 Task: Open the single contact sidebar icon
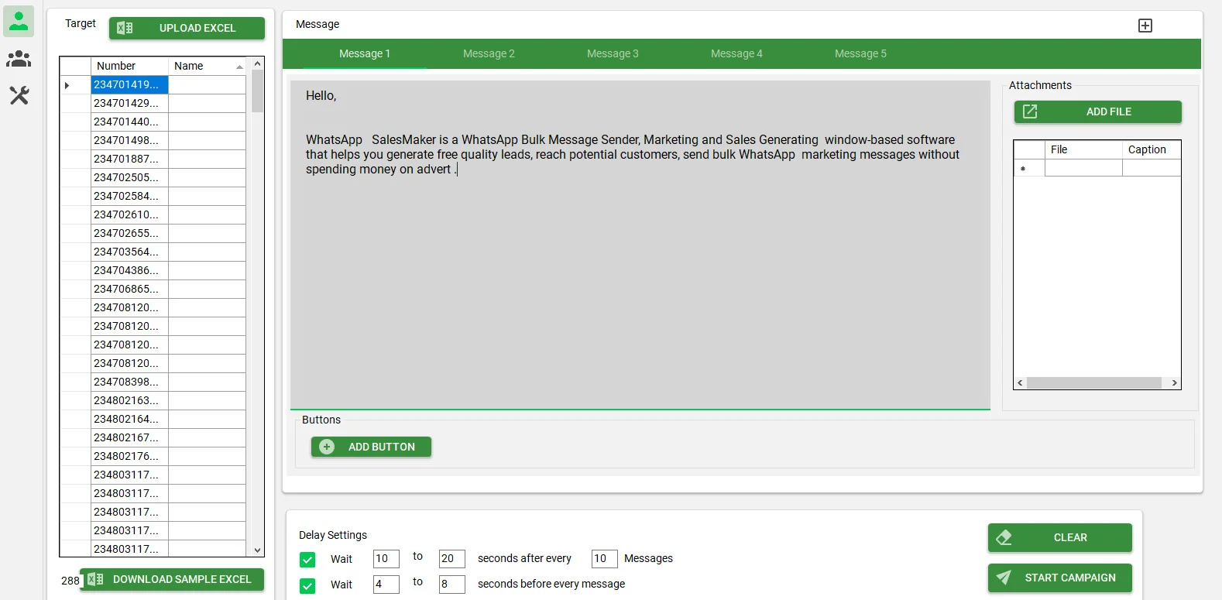coord(19,21)
